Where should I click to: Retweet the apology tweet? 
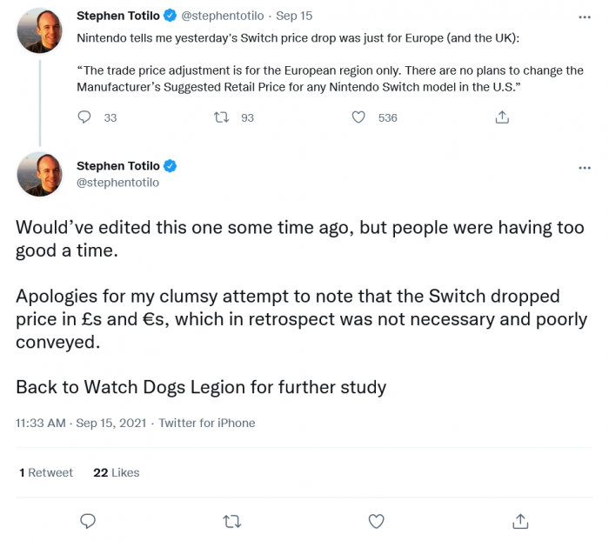click(x=231, y=521)
